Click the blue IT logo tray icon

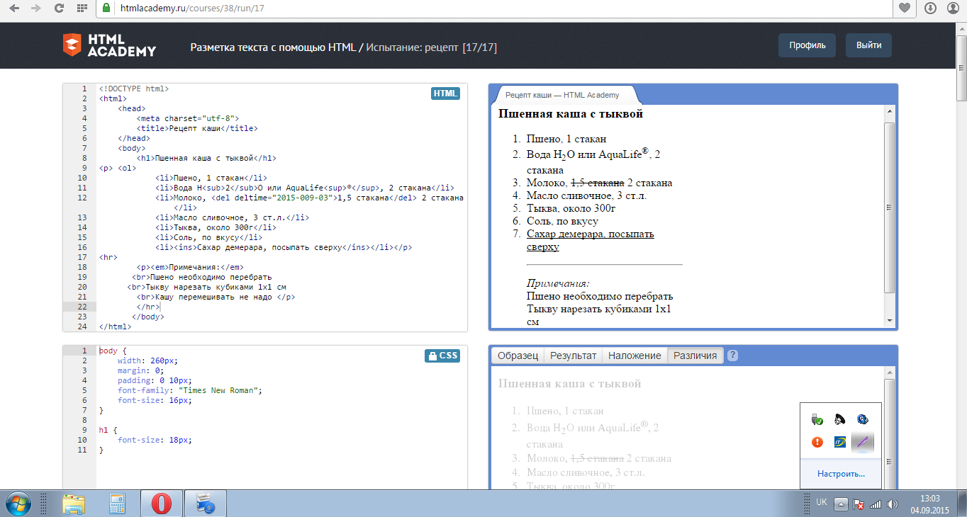840,442
